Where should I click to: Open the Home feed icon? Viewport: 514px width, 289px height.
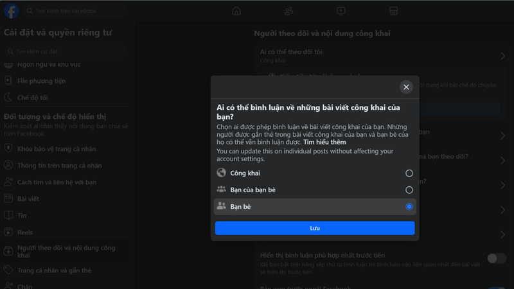coord(236,11)
